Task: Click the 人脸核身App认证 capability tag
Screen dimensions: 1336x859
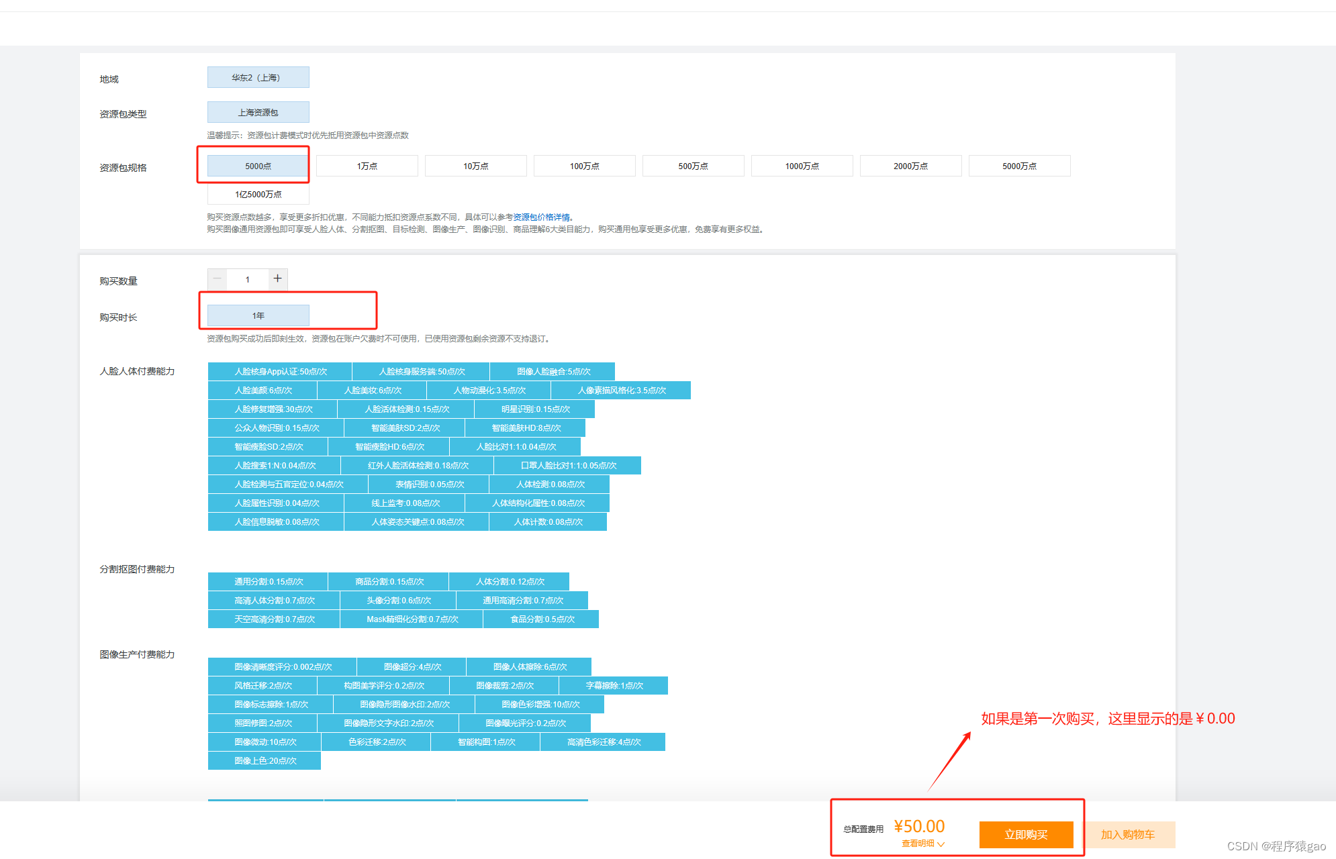Action: [280, 371]
